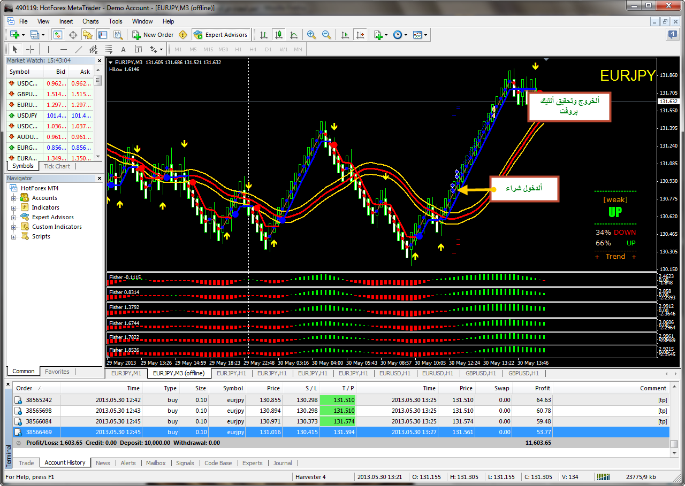Toggle the Expert Advisors button

[220, 35]
